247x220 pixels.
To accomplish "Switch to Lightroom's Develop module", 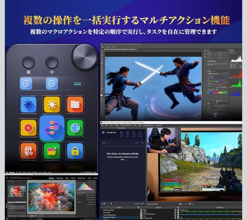I will click(60, 178).
